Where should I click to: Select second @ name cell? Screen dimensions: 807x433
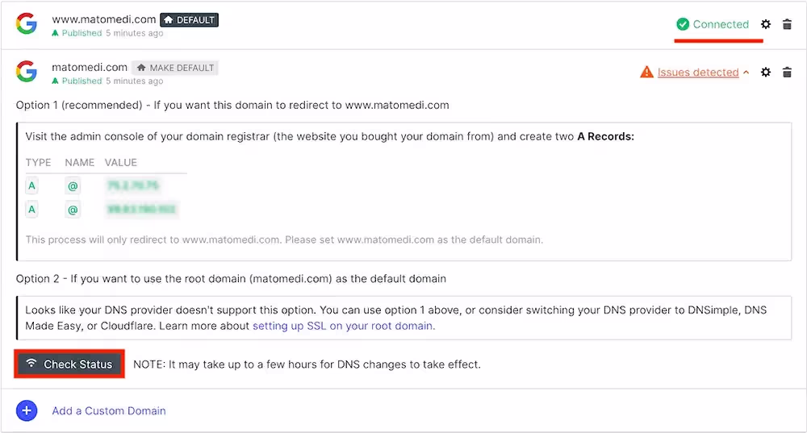73,210
